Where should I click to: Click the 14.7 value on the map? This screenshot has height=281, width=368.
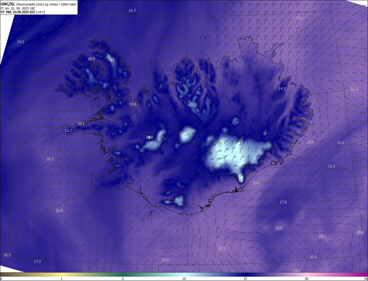click(x=282, y=88)
